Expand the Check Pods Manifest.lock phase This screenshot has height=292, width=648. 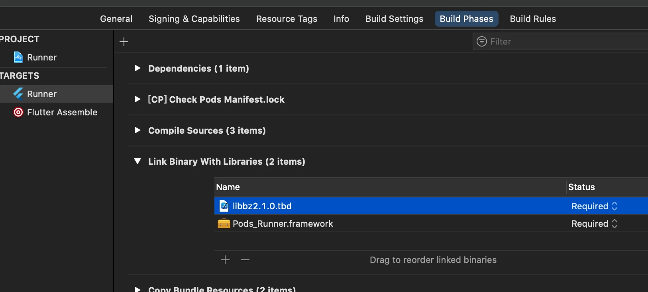137,99
